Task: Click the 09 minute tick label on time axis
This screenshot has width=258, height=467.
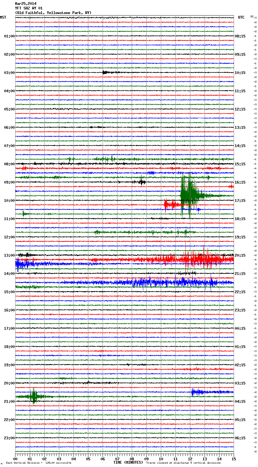Action: pyautogui.click(x=146, y=459)
